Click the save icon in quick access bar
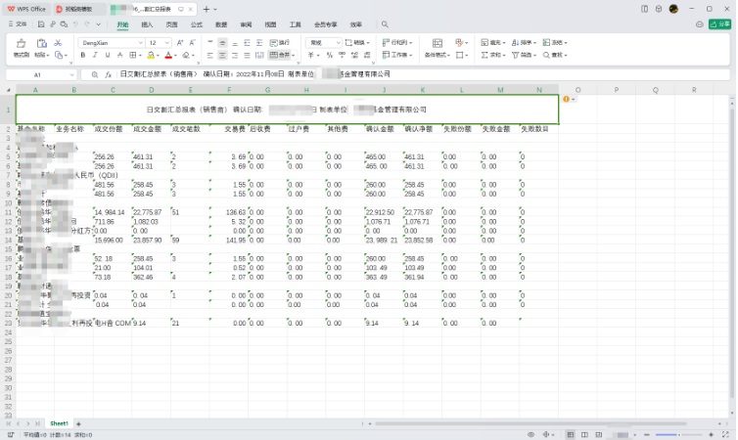738x440 pixels. pyautogui.click(x=41, y=24)
